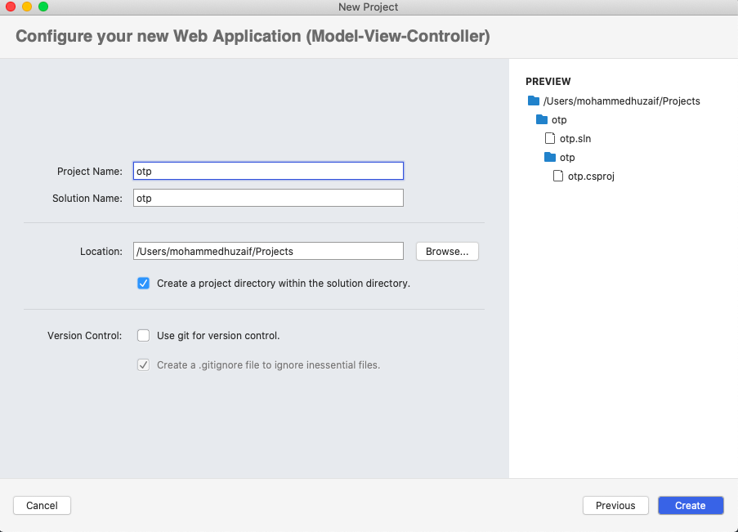
Task: Select the Projects root path in the preview
Action: (x=623, y=101)
